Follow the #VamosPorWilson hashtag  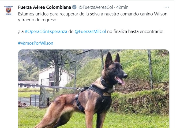36,43
